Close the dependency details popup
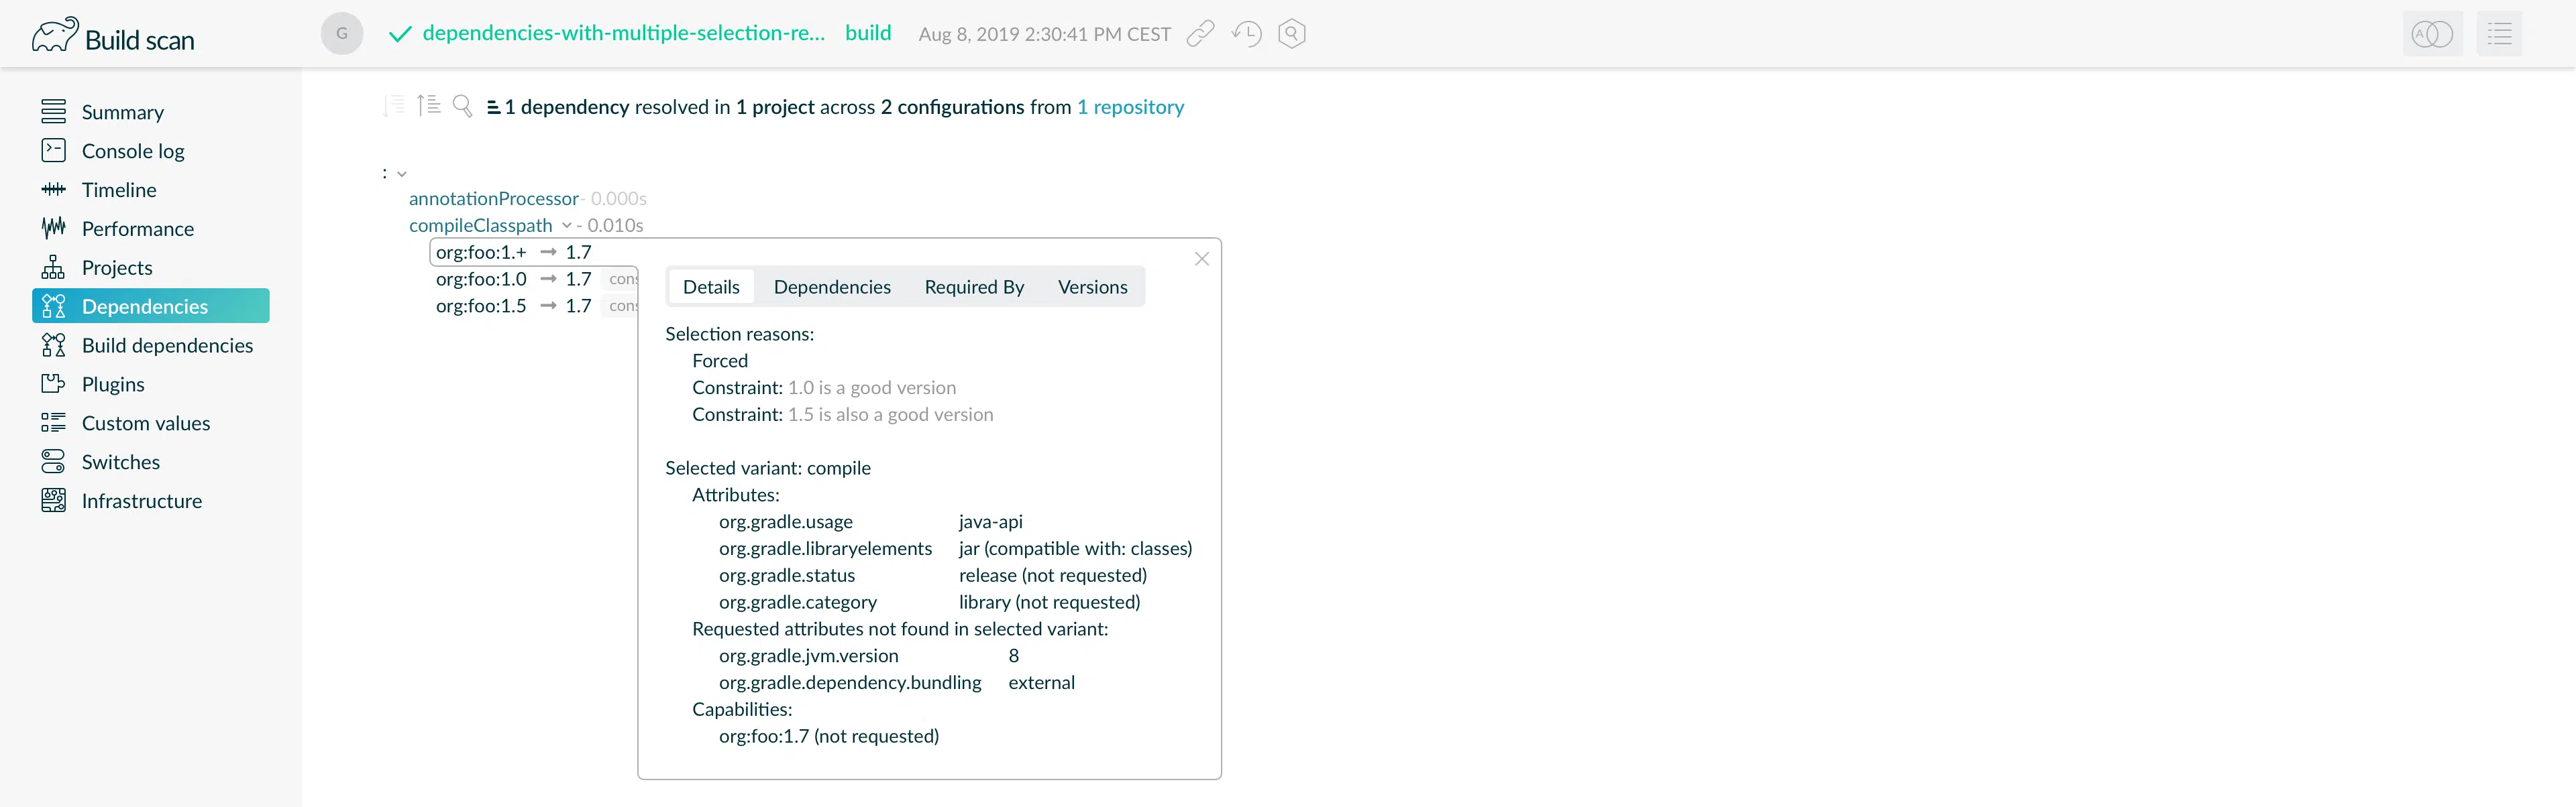 pos(1202,259)
